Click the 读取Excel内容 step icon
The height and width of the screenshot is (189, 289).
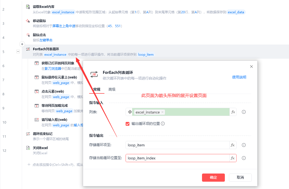point(28,7)
